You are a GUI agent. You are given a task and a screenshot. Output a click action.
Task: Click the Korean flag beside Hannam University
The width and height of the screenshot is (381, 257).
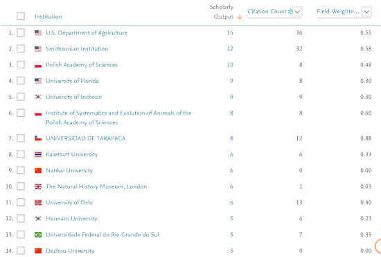tap(38, 218)
